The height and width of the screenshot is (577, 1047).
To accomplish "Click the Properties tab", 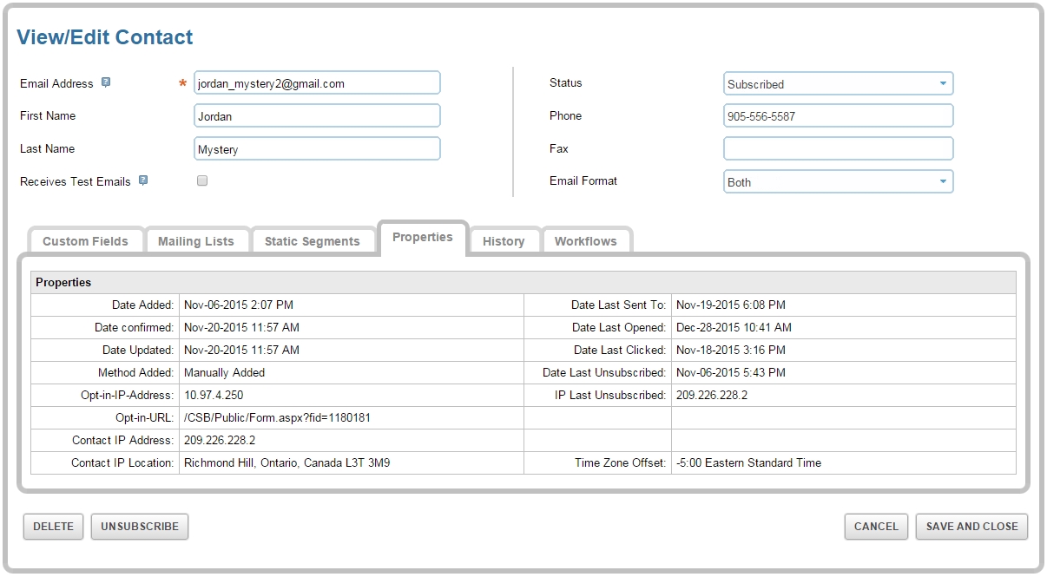I will pyautogui.click(x=423, y=237).
